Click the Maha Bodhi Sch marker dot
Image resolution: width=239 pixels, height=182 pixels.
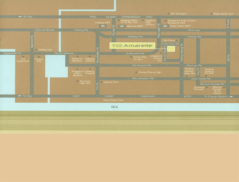pyautogui.click(x=212, y=14)
